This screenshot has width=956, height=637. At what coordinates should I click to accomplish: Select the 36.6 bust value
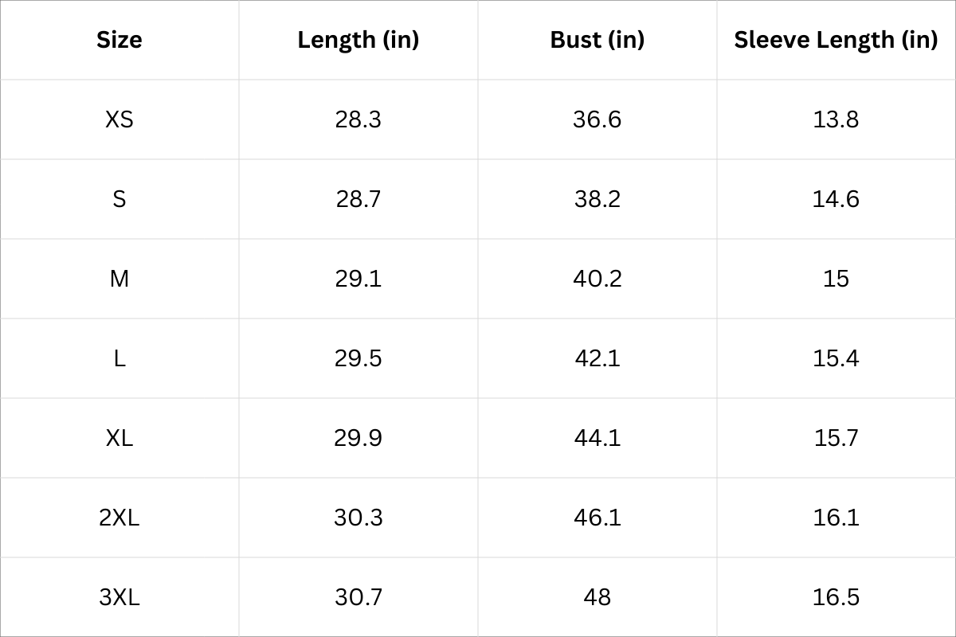point(597,119)
